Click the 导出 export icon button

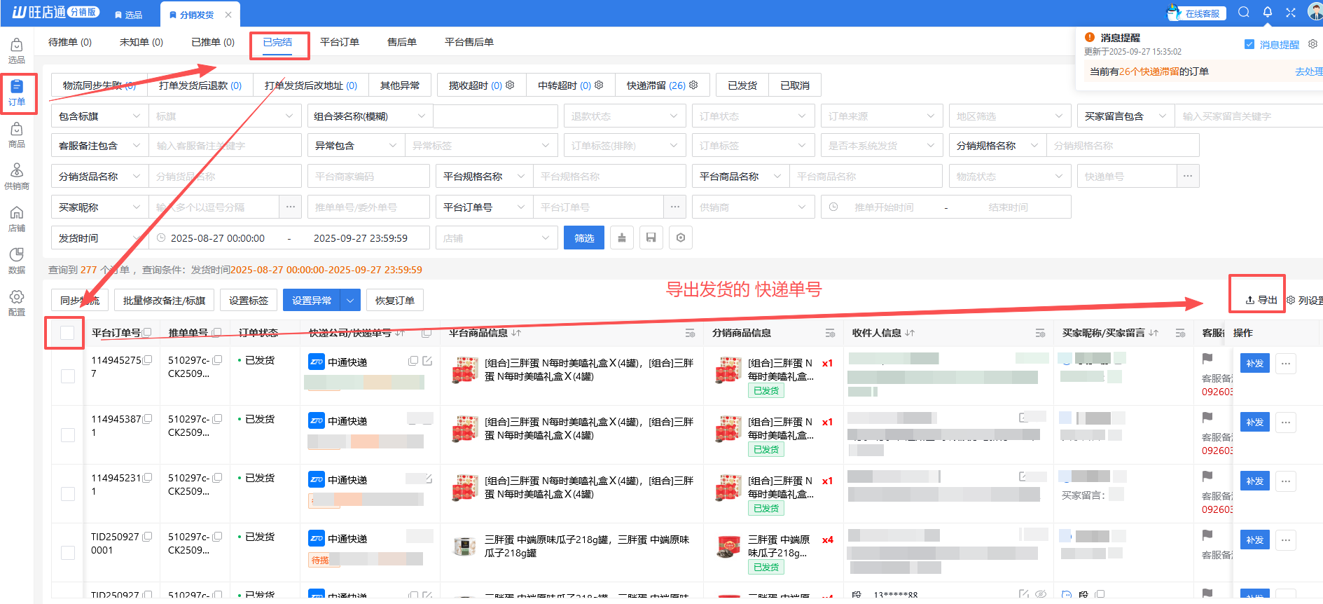pos(1261,300)
